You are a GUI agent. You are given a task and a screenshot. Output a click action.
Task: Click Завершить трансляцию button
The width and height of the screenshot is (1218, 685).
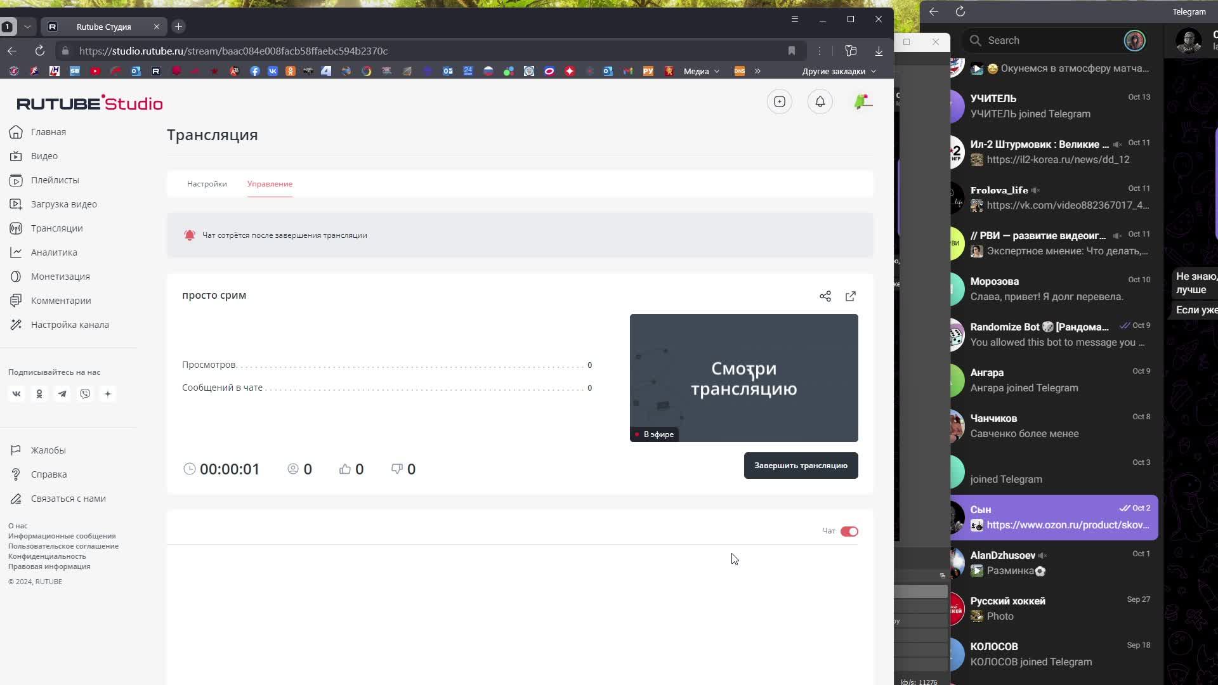(x=801, y=466)
